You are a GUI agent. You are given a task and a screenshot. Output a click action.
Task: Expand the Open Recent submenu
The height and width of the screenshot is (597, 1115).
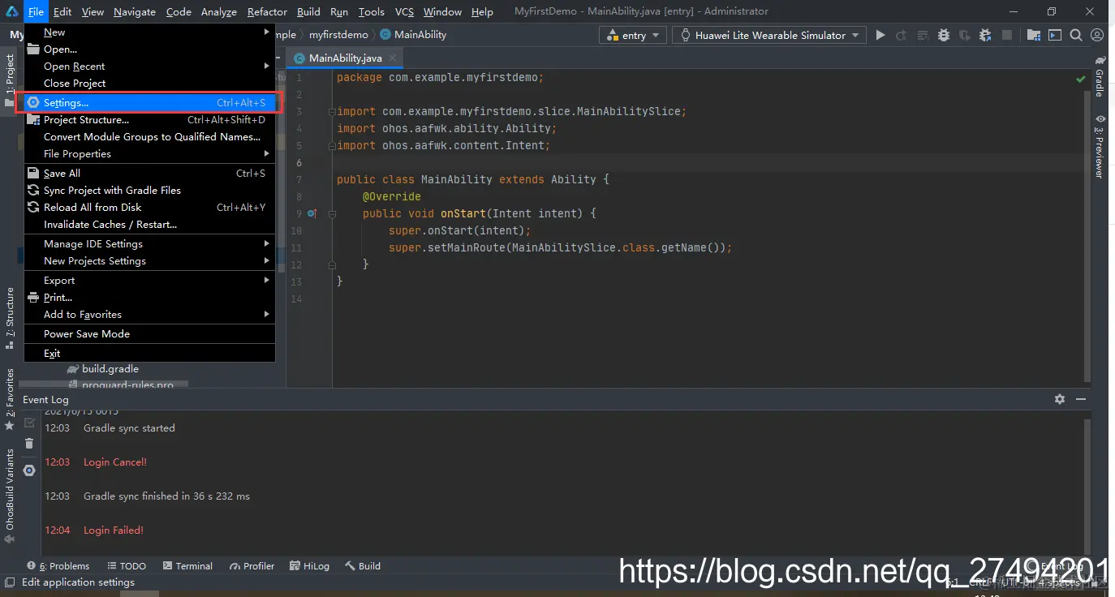tap(149, 67)
